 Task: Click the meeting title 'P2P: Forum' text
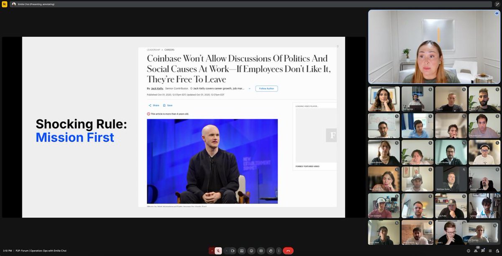pyautogui.click(x=41, y=251)
